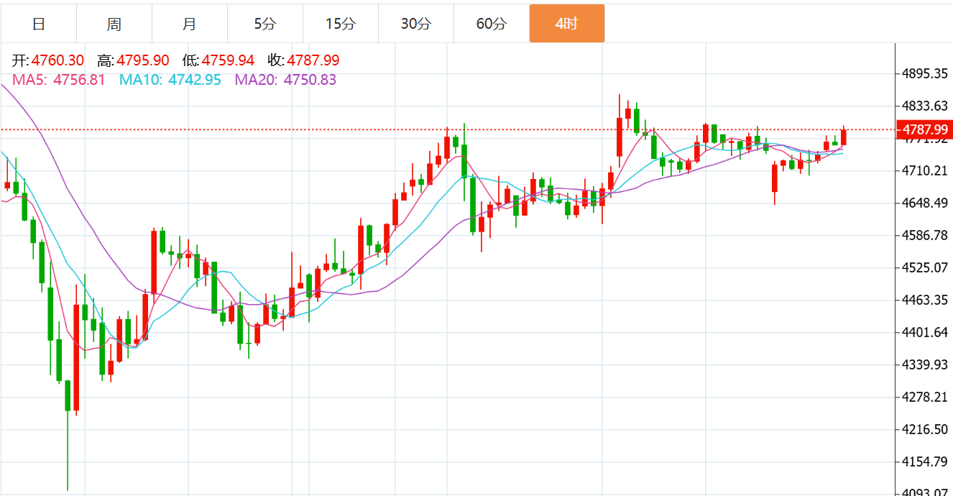Click the 4154.79 label on price axis

click(925, 461)
